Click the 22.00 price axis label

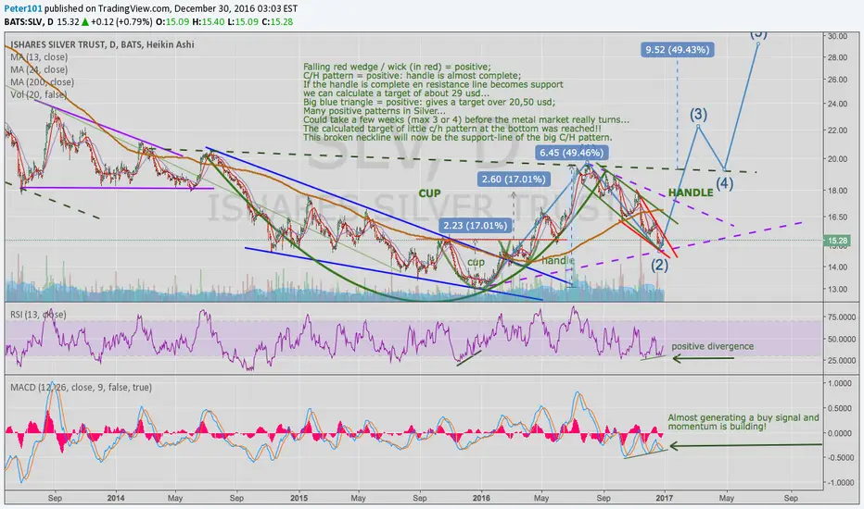pos(837,130)
